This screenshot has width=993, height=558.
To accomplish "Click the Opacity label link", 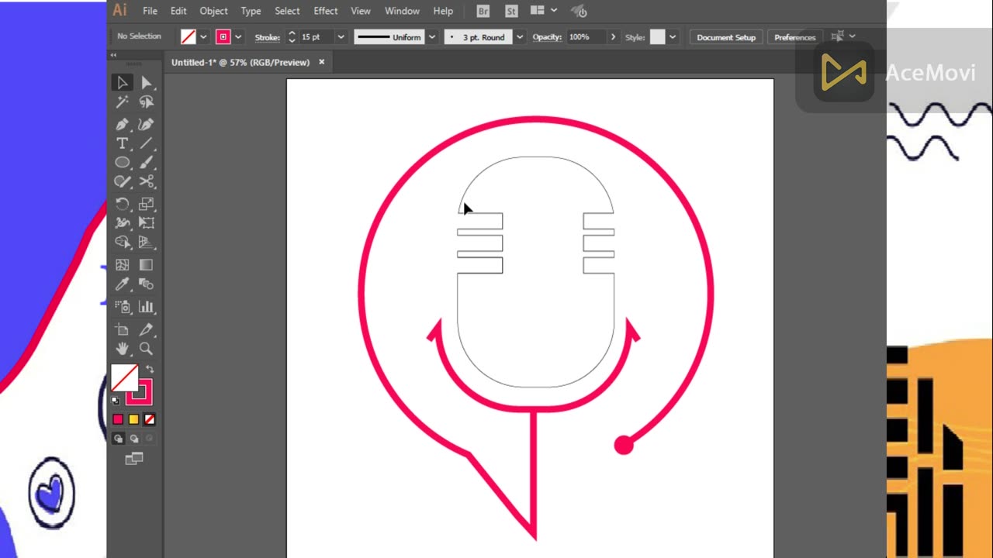I will [547, 37].
